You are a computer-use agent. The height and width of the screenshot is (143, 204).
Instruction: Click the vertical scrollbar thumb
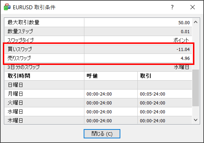(x=195, y=88)
